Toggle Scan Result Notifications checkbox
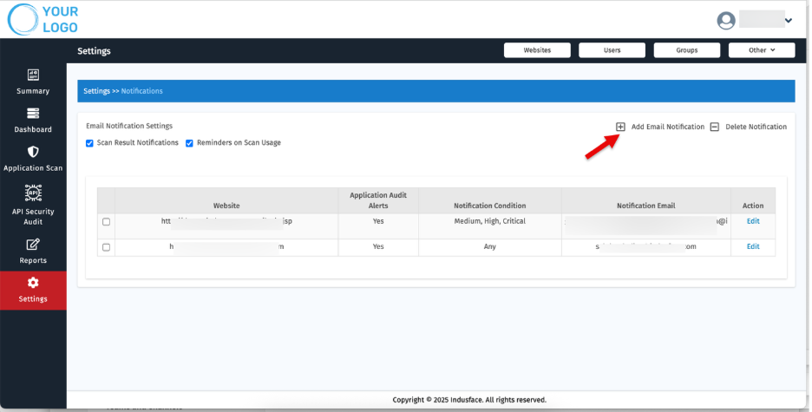Image resolution: width=812 pixels, height=412 pixels. (x=89, y=143)
